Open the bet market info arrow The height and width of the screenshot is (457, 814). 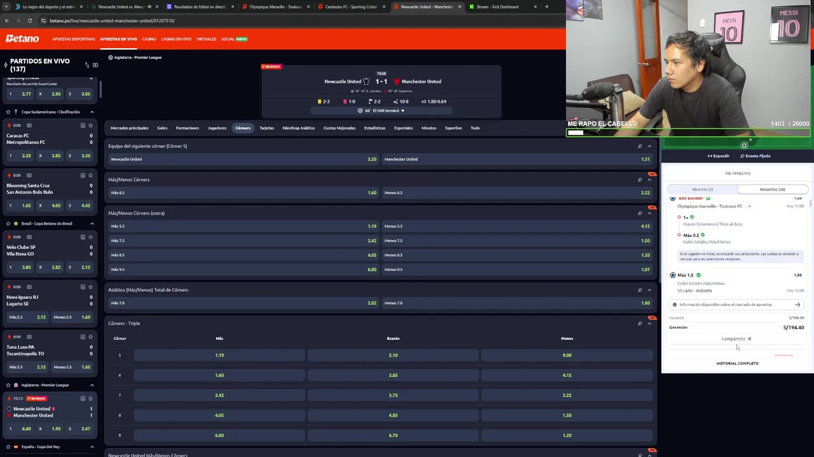797,305
